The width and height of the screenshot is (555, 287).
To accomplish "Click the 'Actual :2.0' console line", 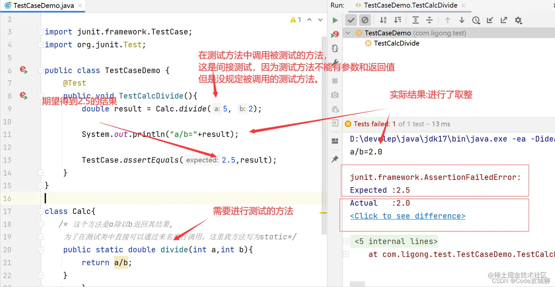I will (x=380, y=203).
